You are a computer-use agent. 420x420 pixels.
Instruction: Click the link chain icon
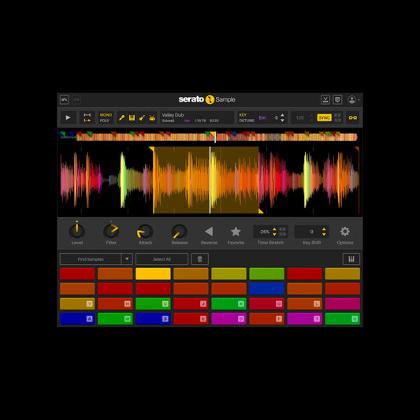(x=353, y=117)
